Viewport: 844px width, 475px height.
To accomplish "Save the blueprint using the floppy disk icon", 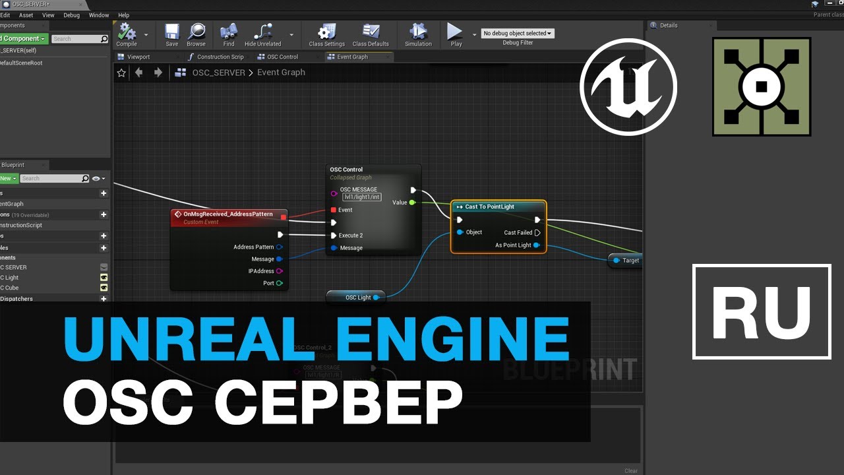I will click(171, 34).
